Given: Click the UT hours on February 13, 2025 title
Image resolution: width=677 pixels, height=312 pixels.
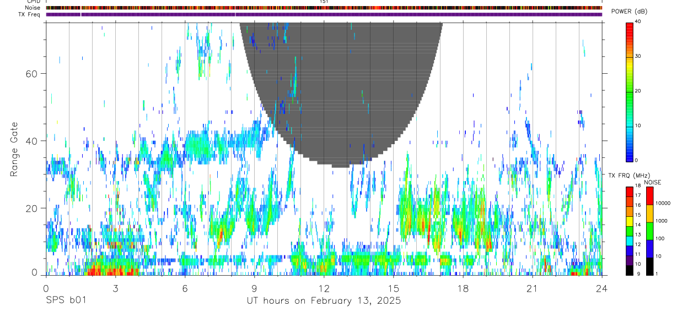Looking at the screenshot, I should [x=323, y=301].
